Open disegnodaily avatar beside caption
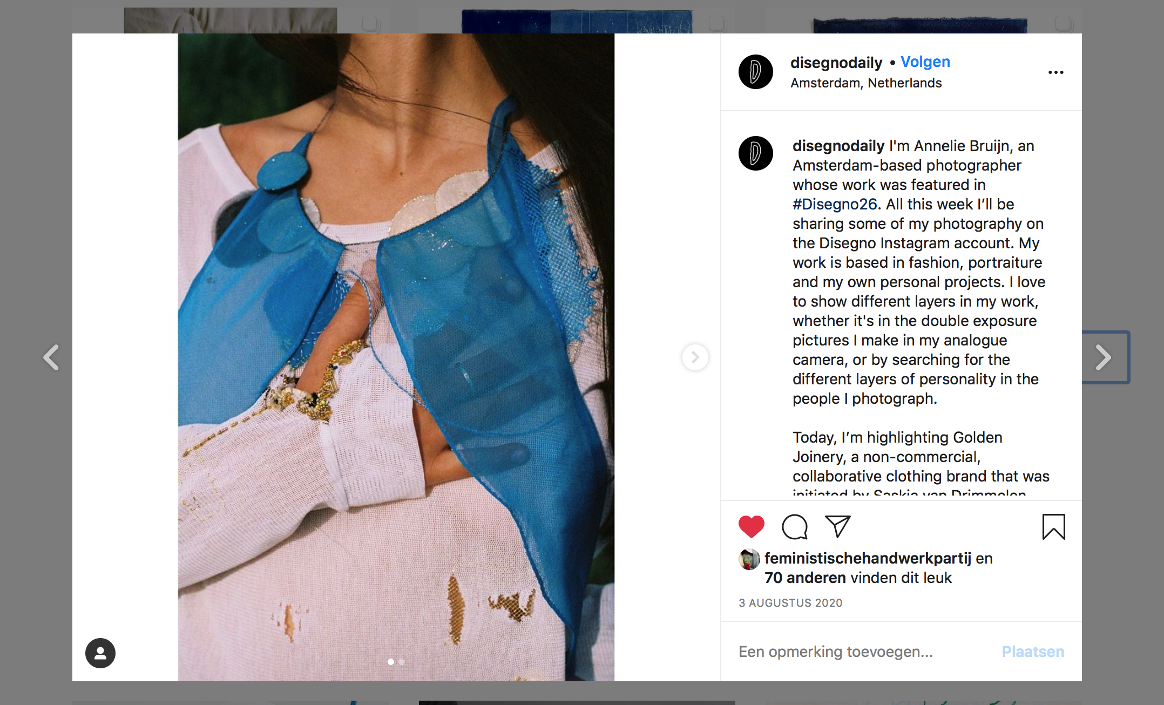The width and height of the screenshot is (1164, 705). click(756, 153)
